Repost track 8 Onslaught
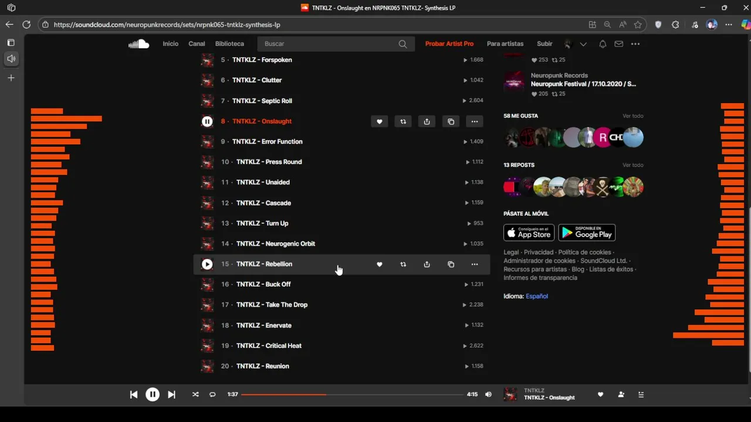The image size is (751, 422). (x=403, y=121)
